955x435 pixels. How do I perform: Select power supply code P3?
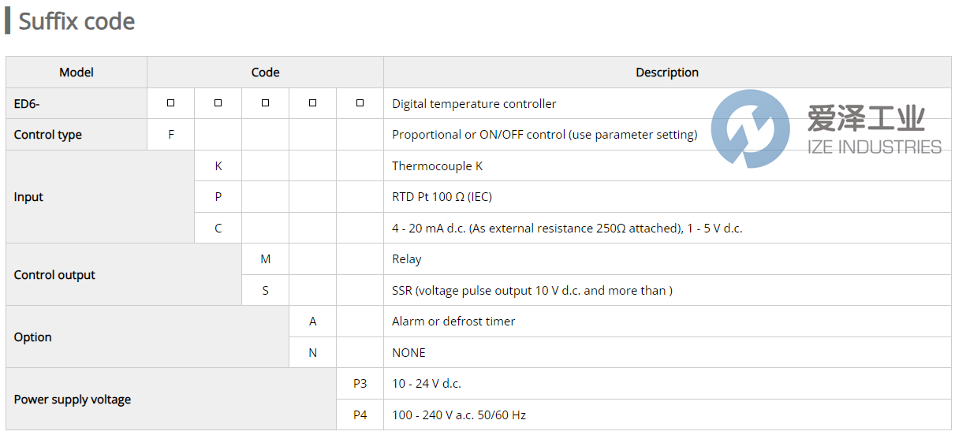(360, 384)
